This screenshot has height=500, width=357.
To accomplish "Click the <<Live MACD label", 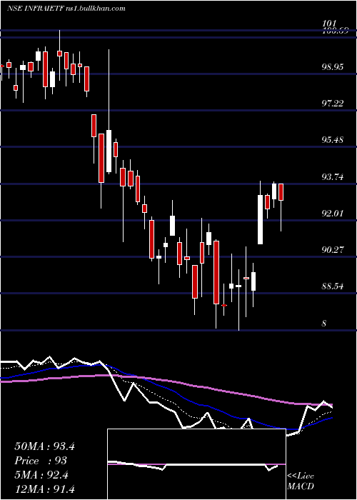I will 301,481.
